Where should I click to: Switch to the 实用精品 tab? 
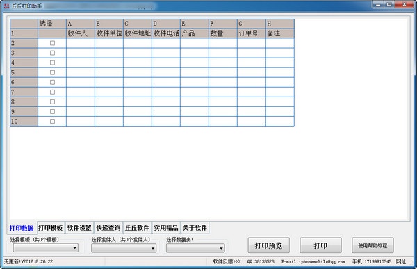tap(166, 228)
